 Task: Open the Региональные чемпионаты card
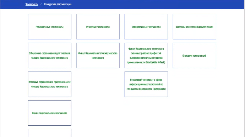(x=50, y=27)
